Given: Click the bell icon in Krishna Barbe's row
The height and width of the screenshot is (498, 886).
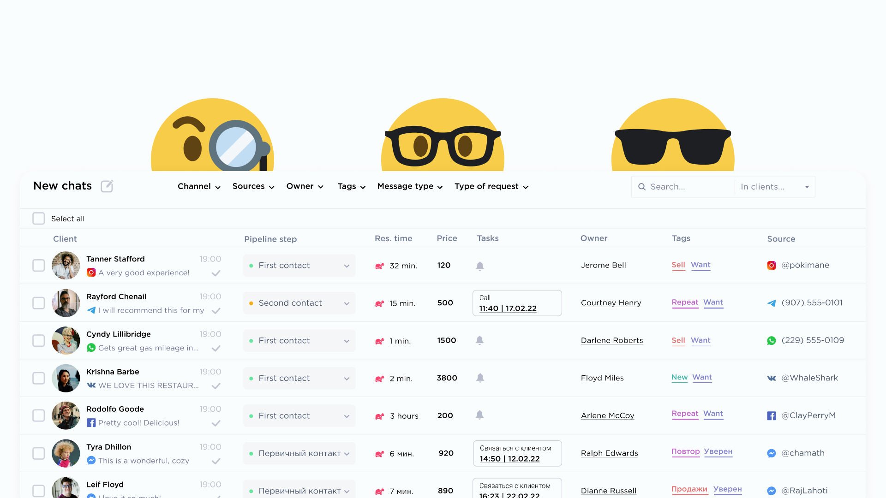Looking at the screenshot, I should (x=480, y=378).
